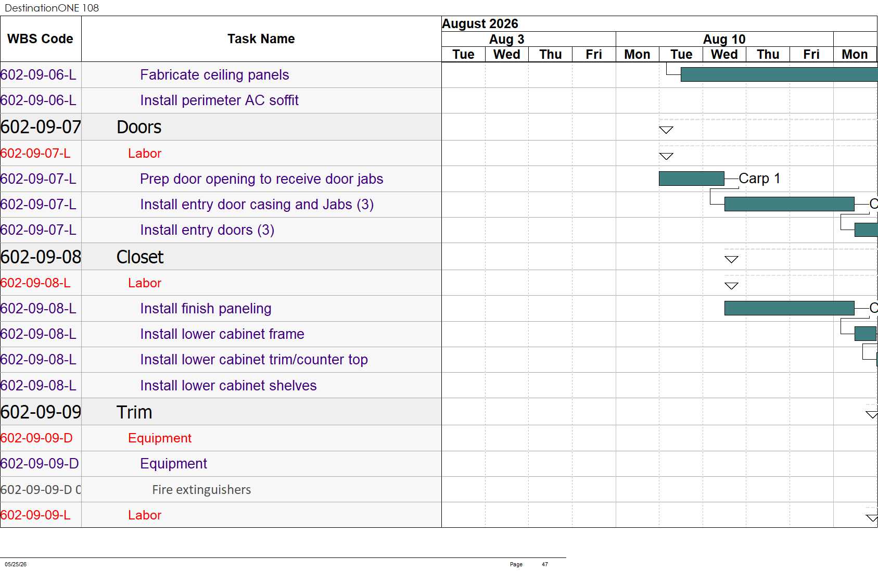The image size is (878, 571).
Task: Select the red Equipment row under Trim
Action: pyautogui.click(x=160, y=438)
